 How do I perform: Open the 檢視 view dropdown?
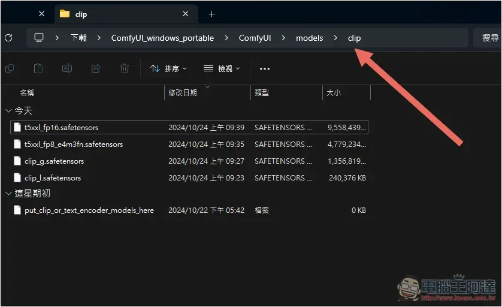(x=222, y=69)
